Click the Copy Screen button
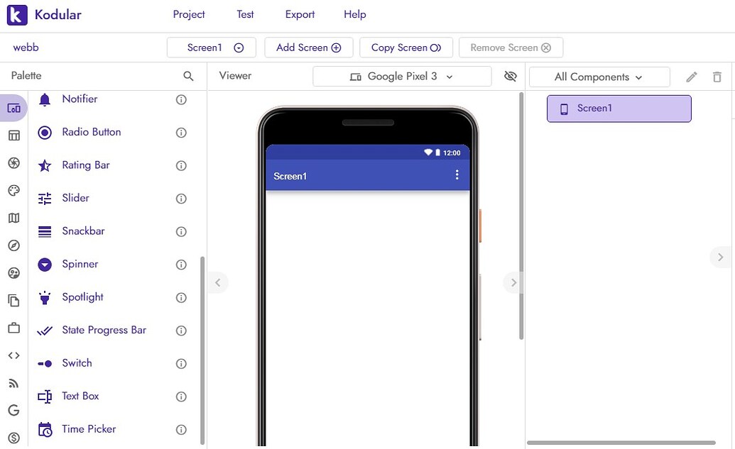735x449 pixels. coord(406,48)
